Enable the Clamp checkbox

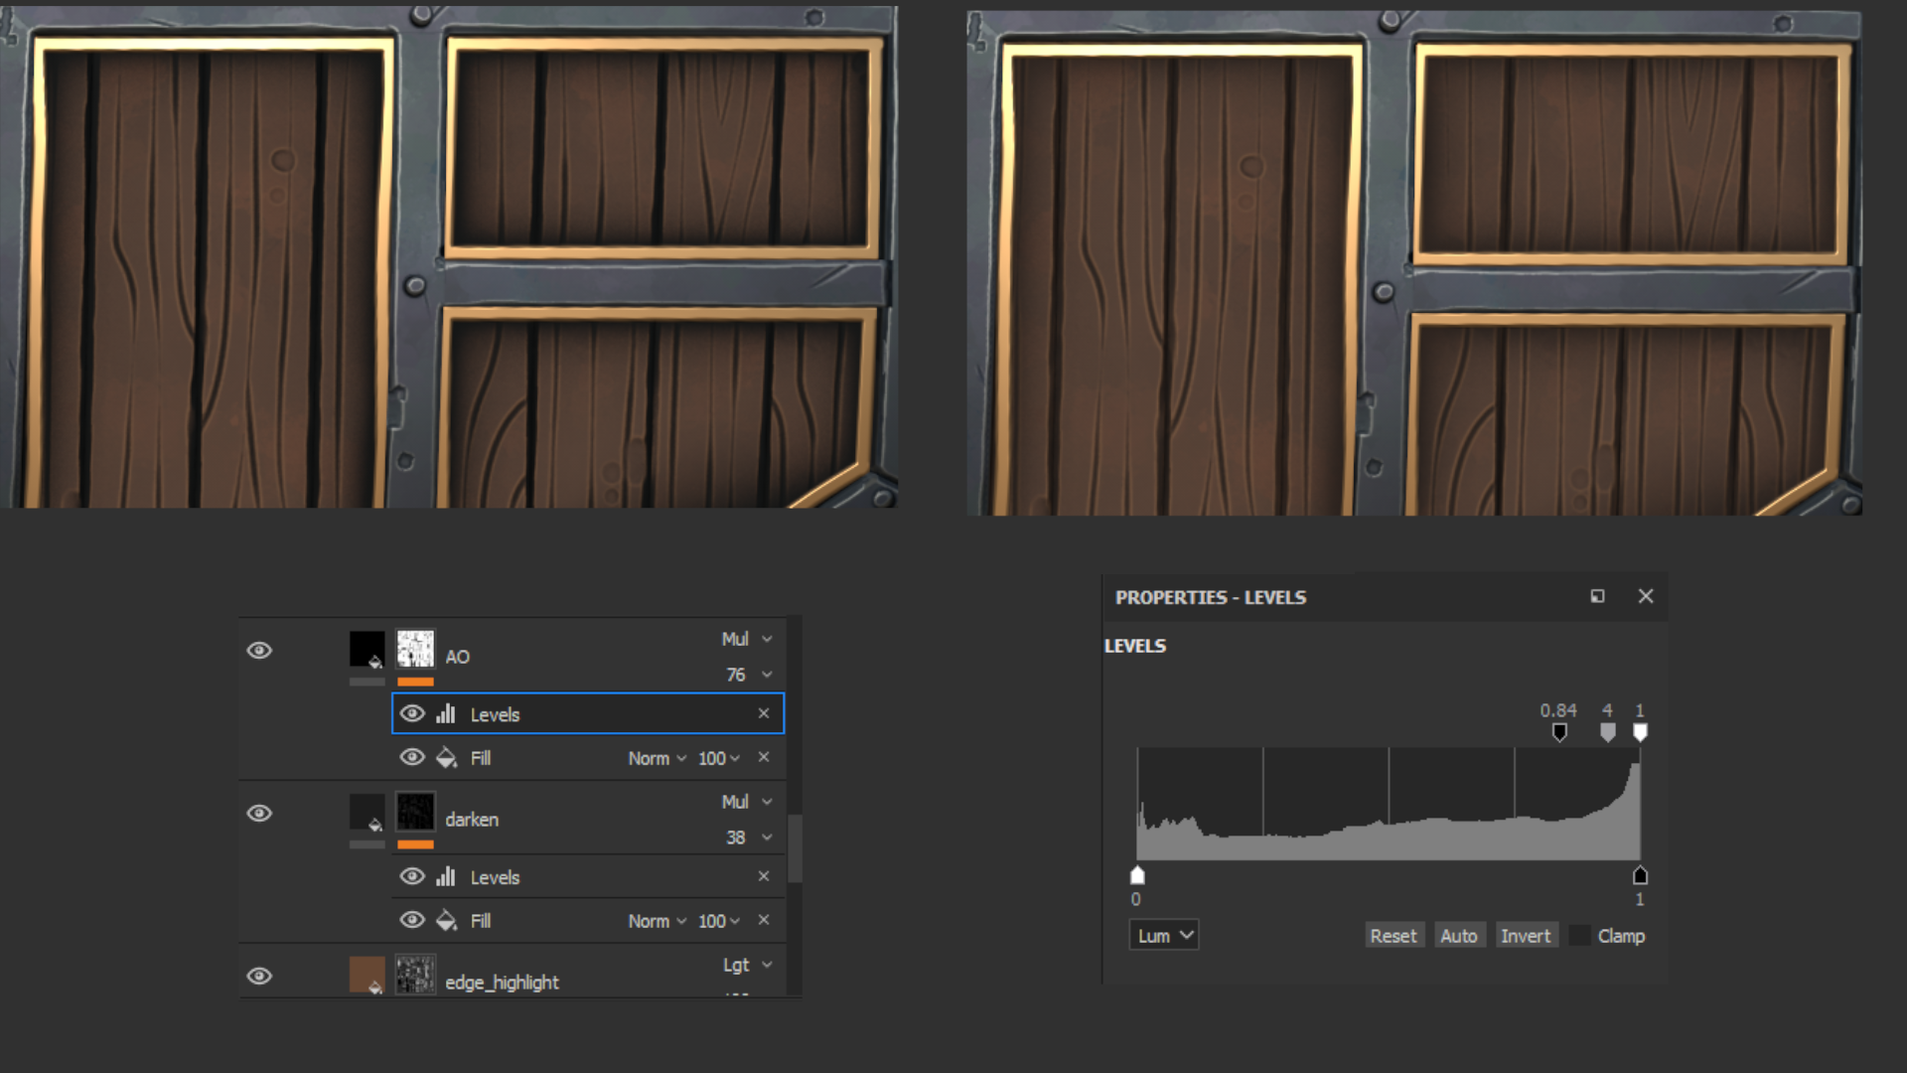[x=1579, y=936]
